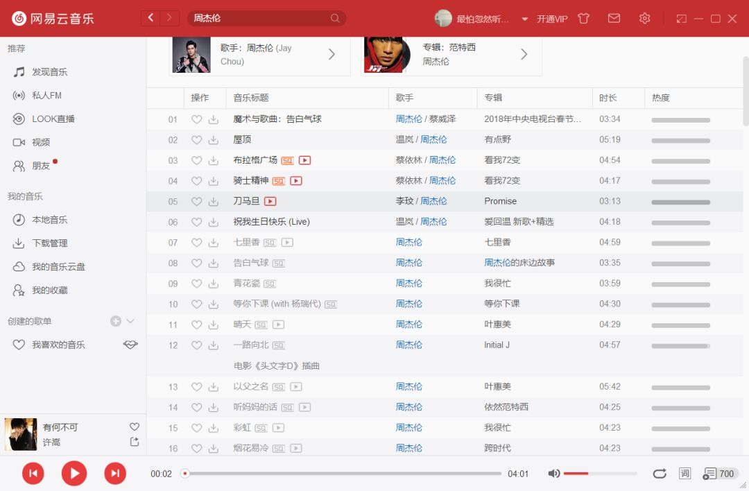Expand the 歌手：周杰伦 result card arrow
749x491 pixels.
pyautogui.click(x=332, y=54)
